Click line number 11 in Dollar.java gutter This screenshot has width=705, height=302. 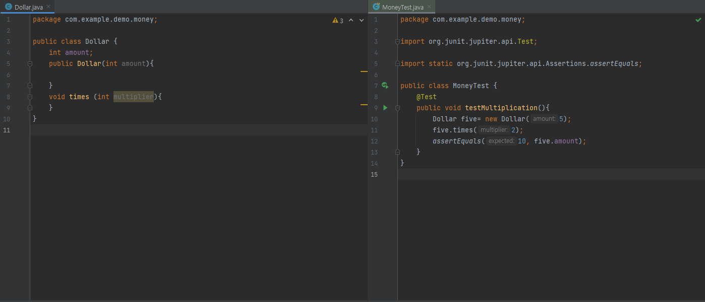click(6, 130)
